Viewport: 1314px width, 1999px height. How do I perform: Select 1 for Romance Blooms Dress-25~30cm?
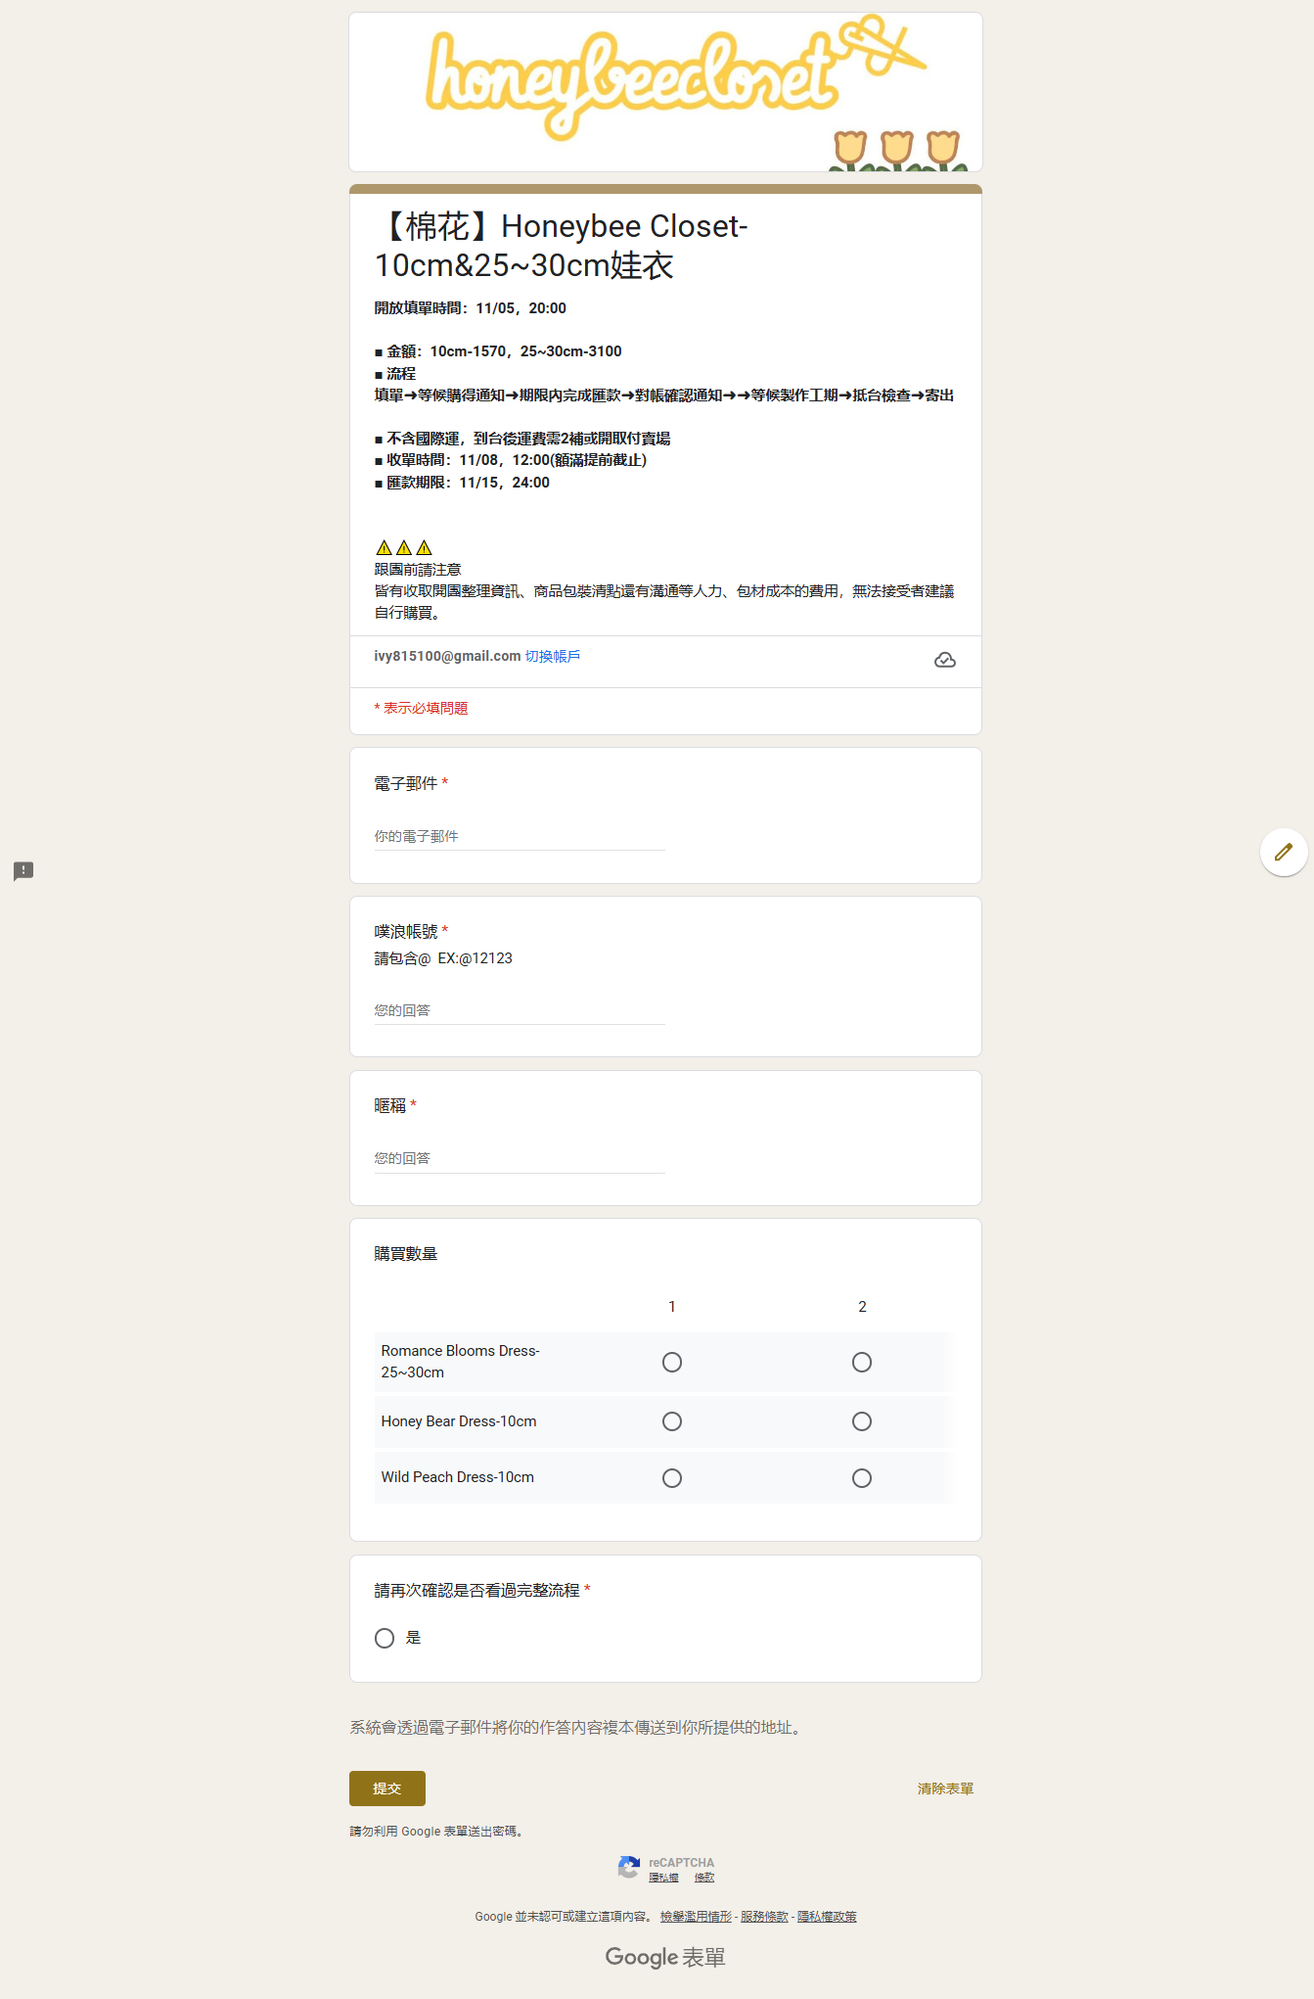click(x=672, y=1362)
